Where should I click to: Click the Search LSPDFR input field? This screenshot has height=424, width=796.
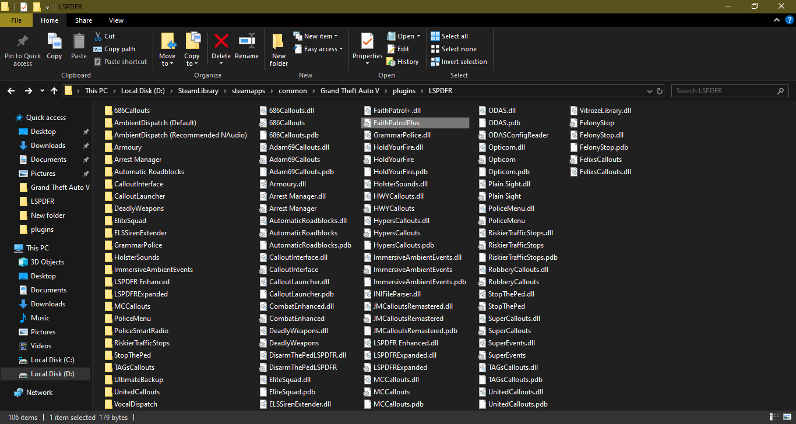(x=724, y=91)
